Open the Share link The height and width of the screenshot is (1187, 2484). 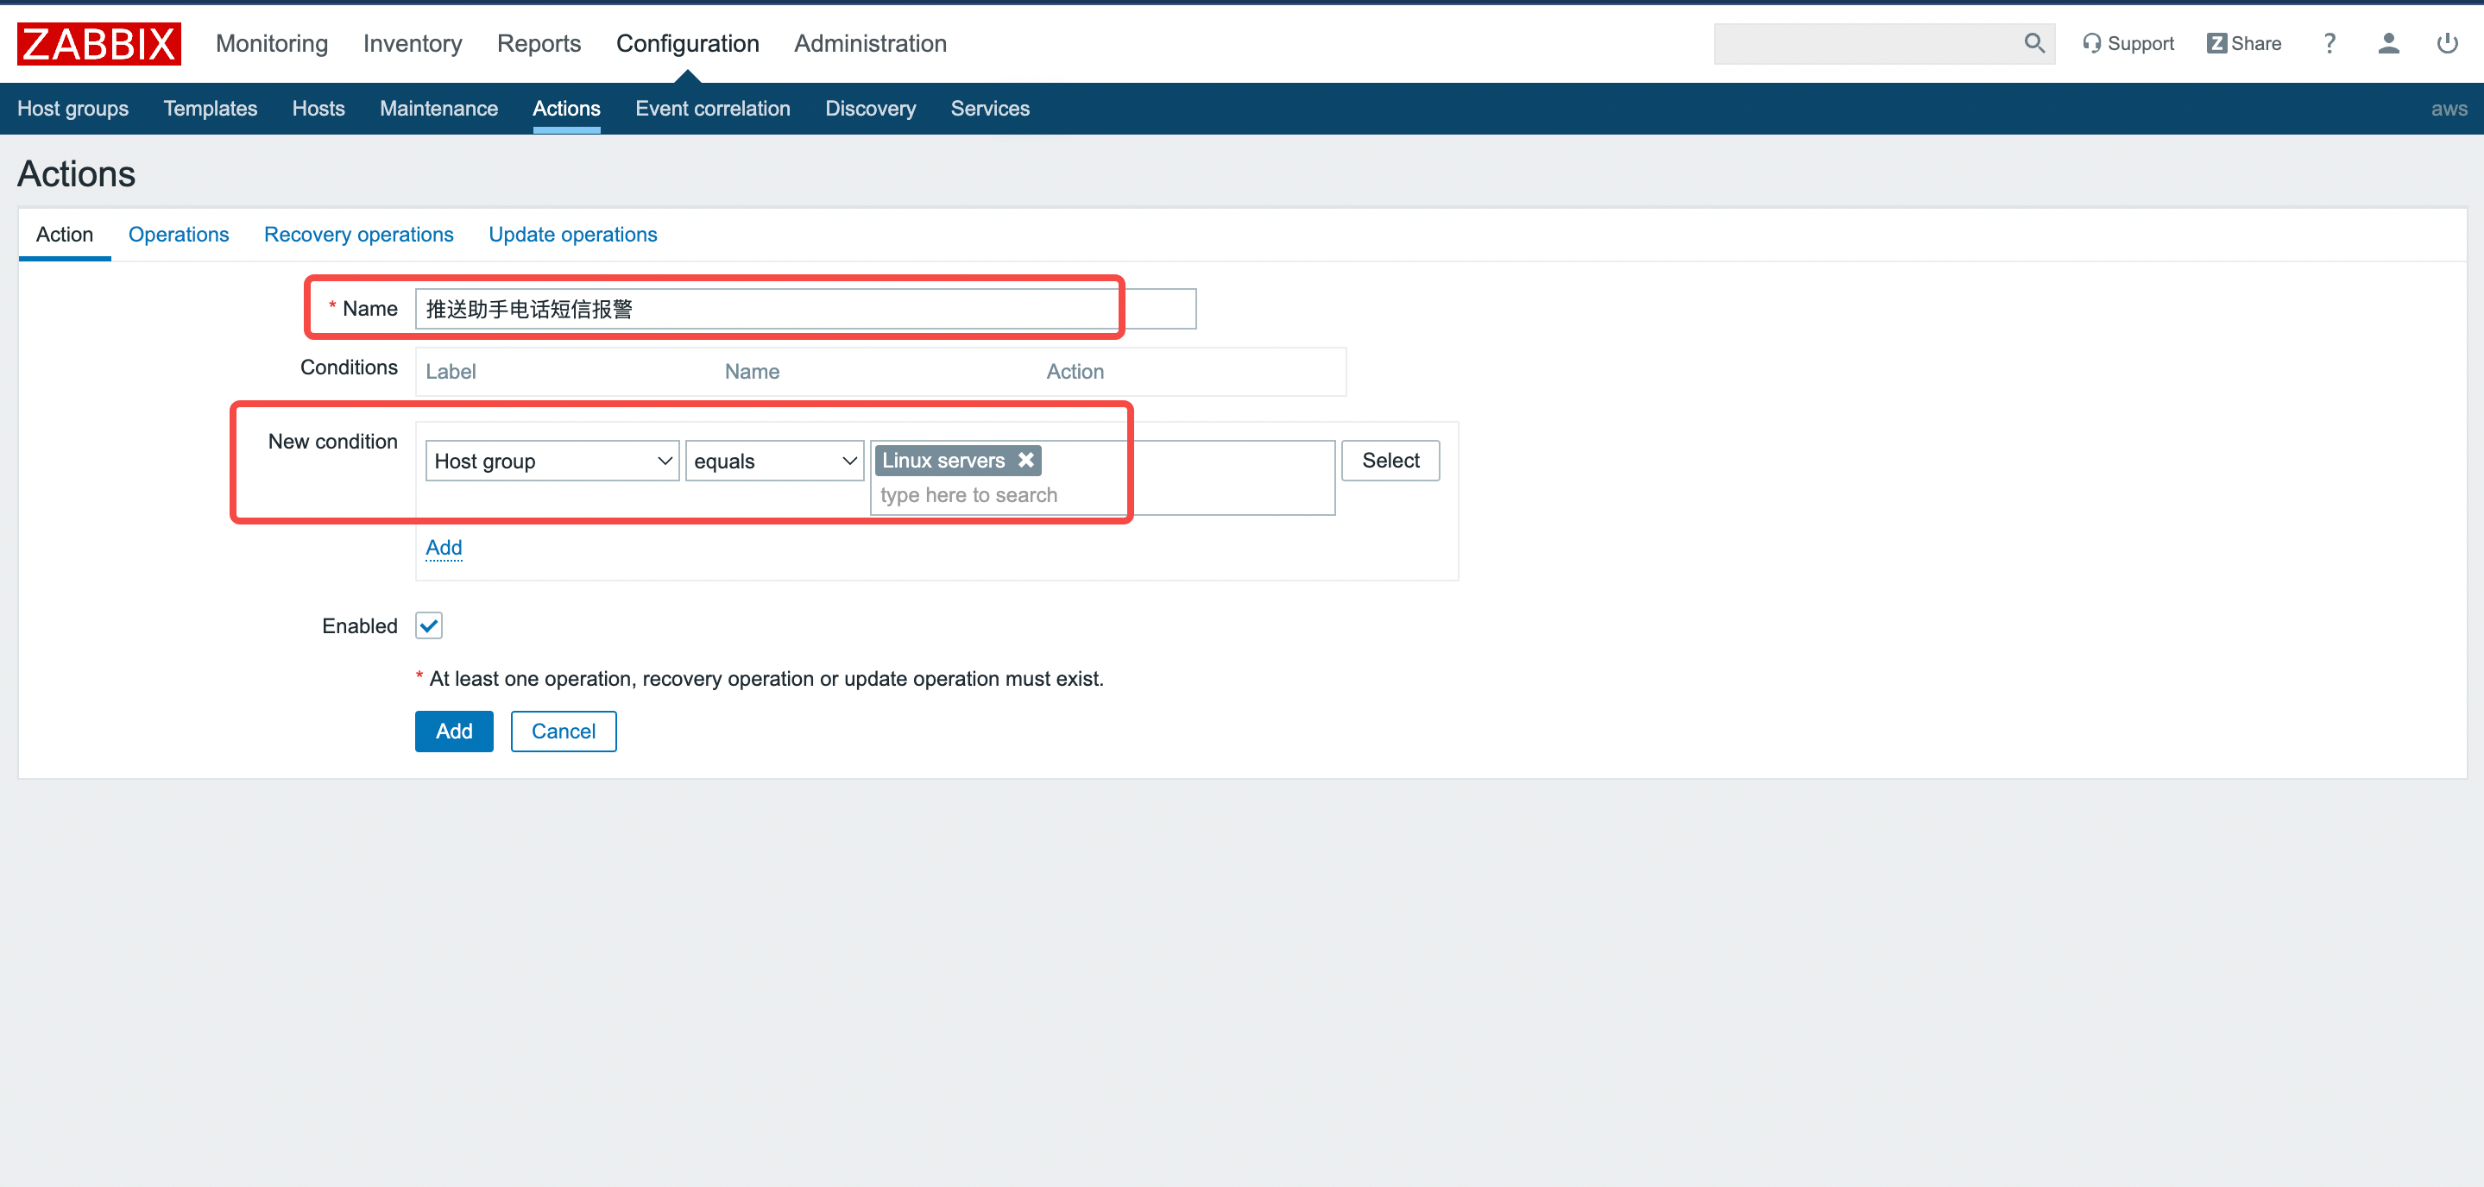coord(2244,43)
